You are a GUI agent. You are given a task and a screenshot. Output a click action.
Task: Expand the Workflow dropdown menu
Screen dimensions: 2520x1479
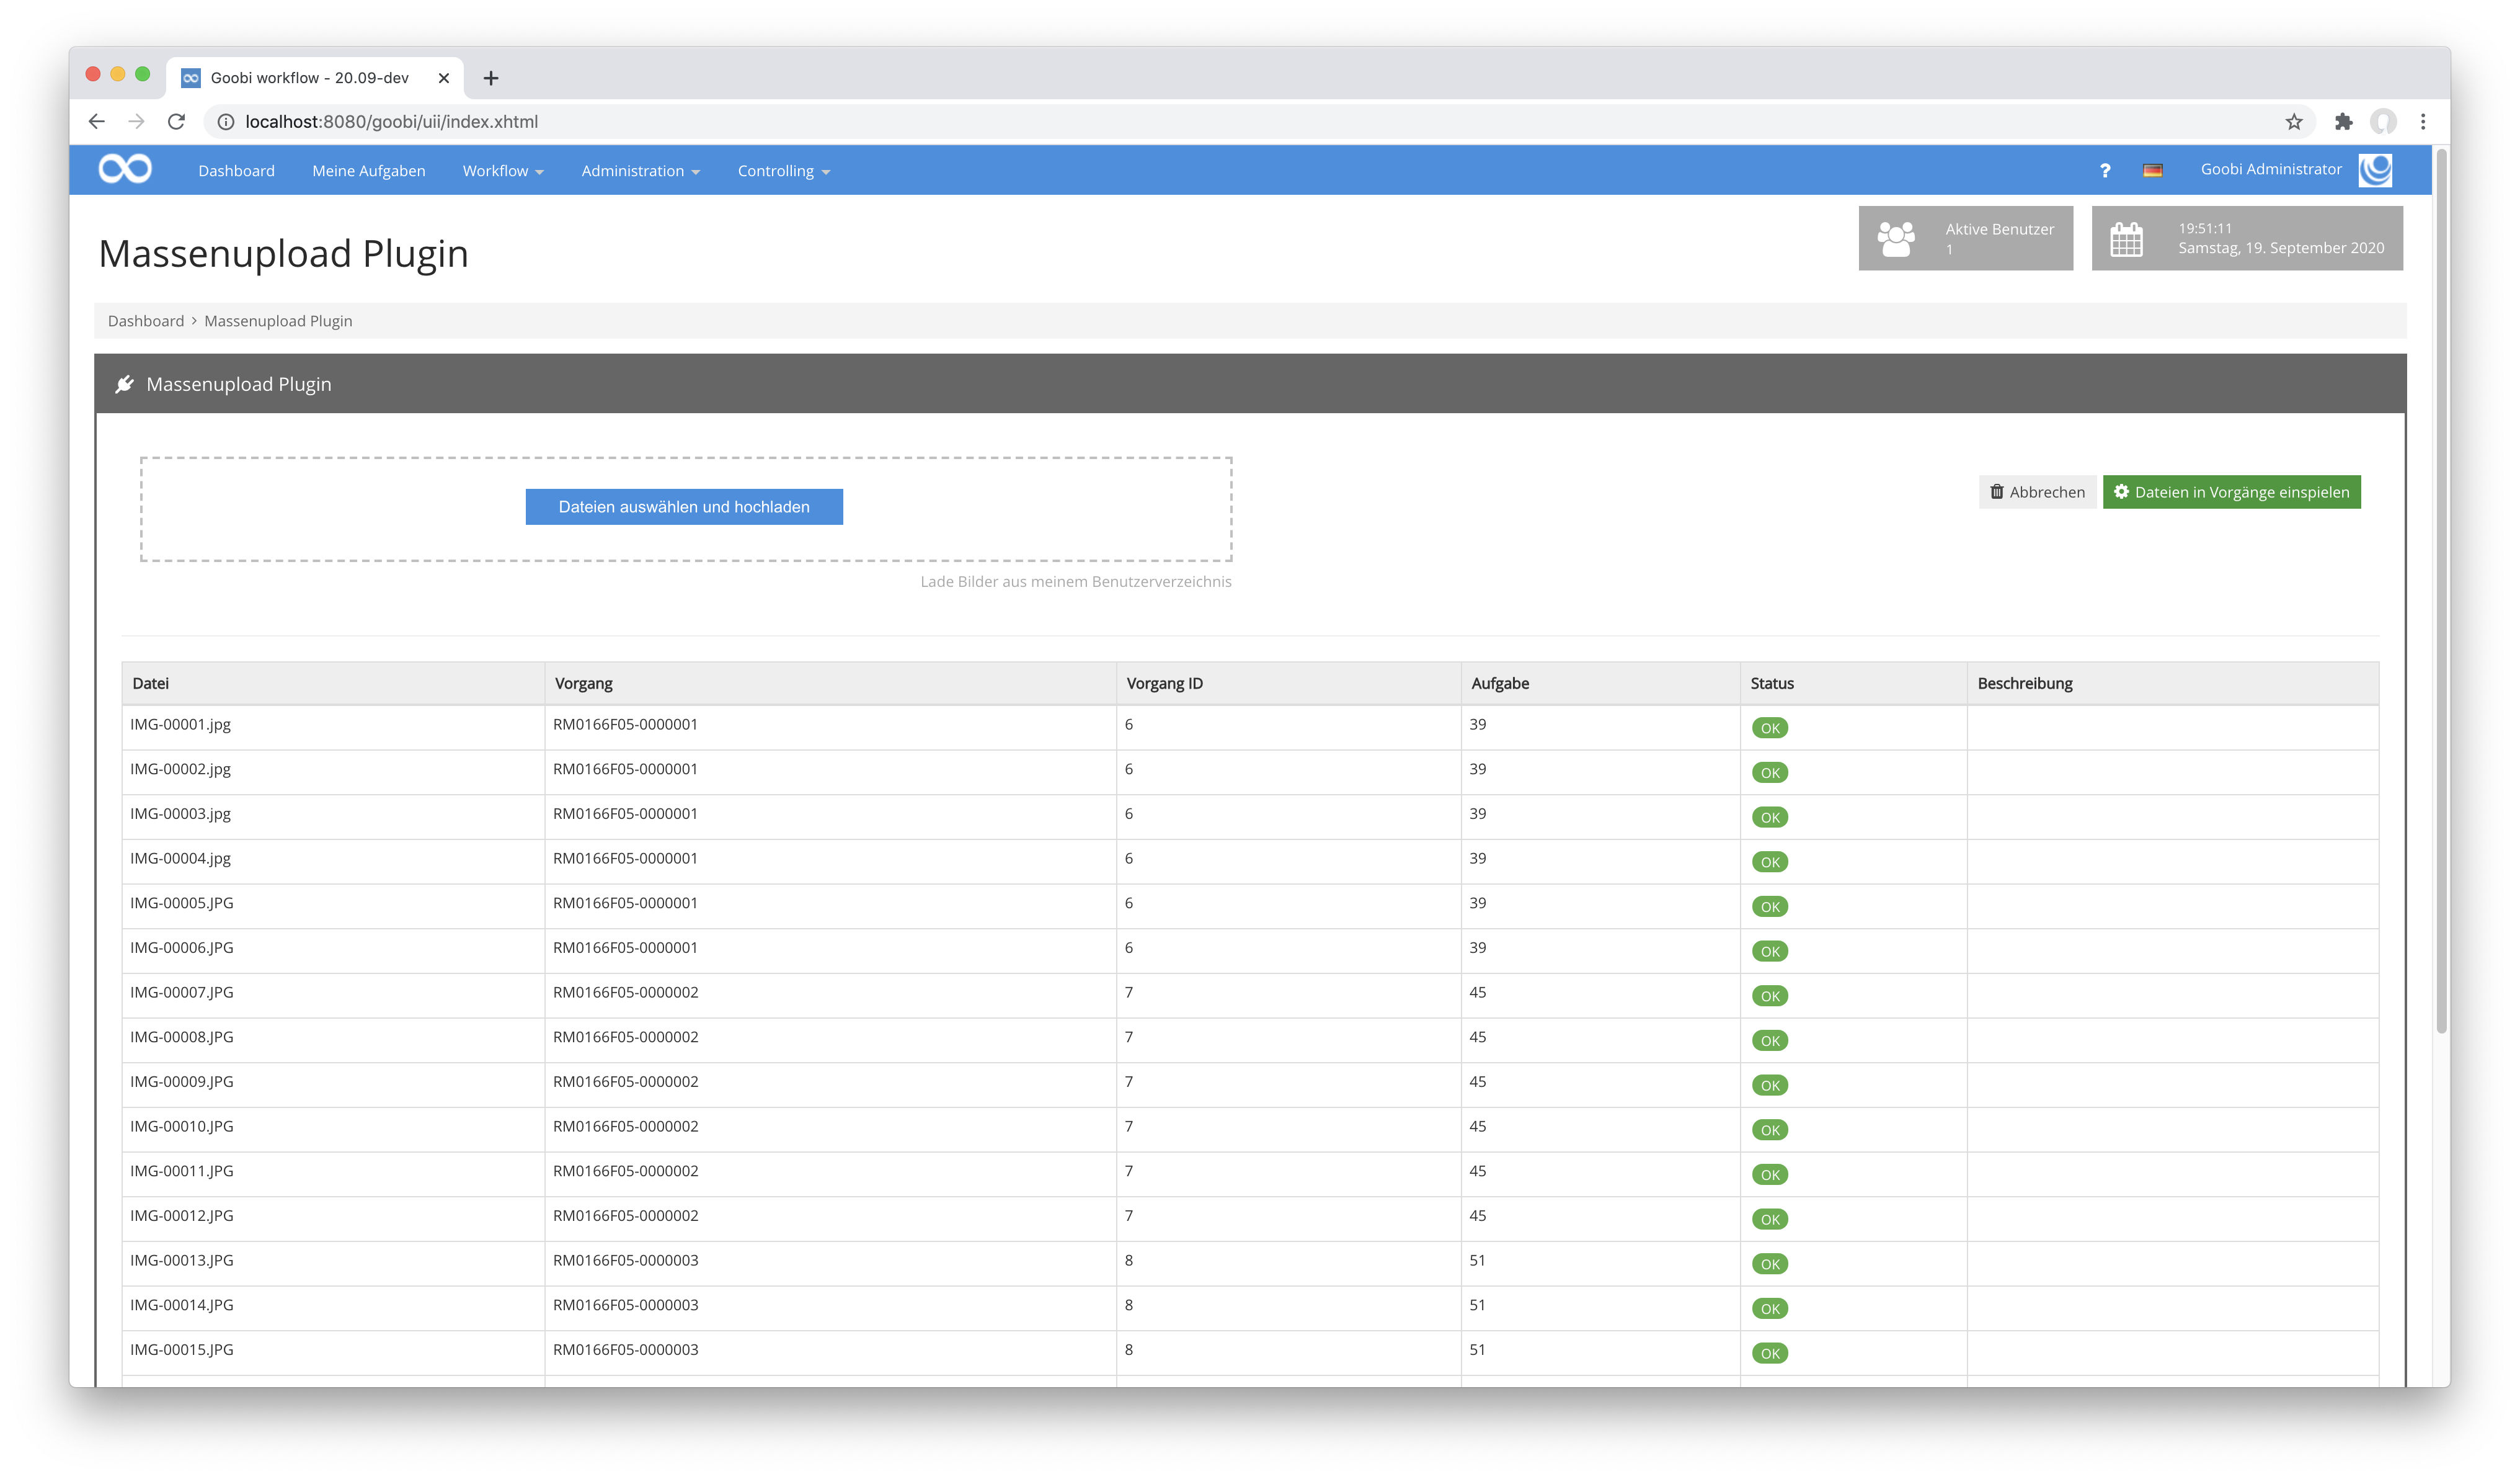pyautogui.click(x=503, y=171)
